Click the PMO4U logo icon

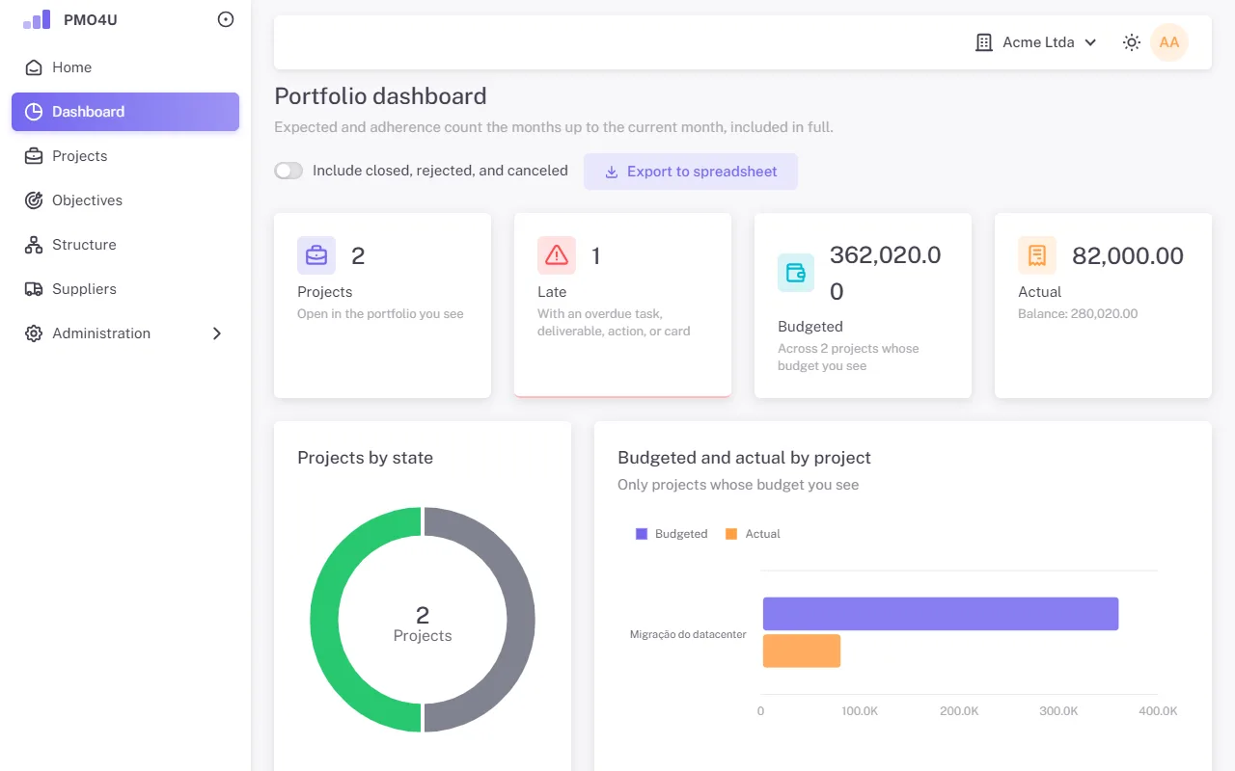coord(37,19)
